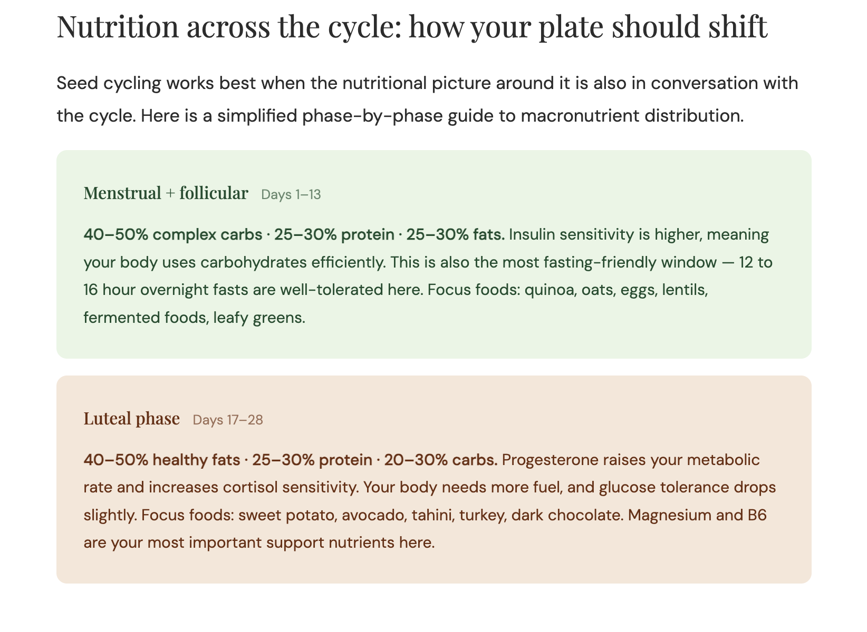Click the bold "20–30% carbs." text

coord(441,460)
